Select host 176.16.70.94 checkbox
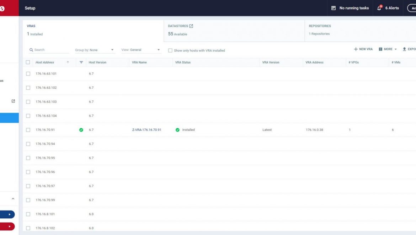The image size is (416, 235). click(x=28, y=144)
